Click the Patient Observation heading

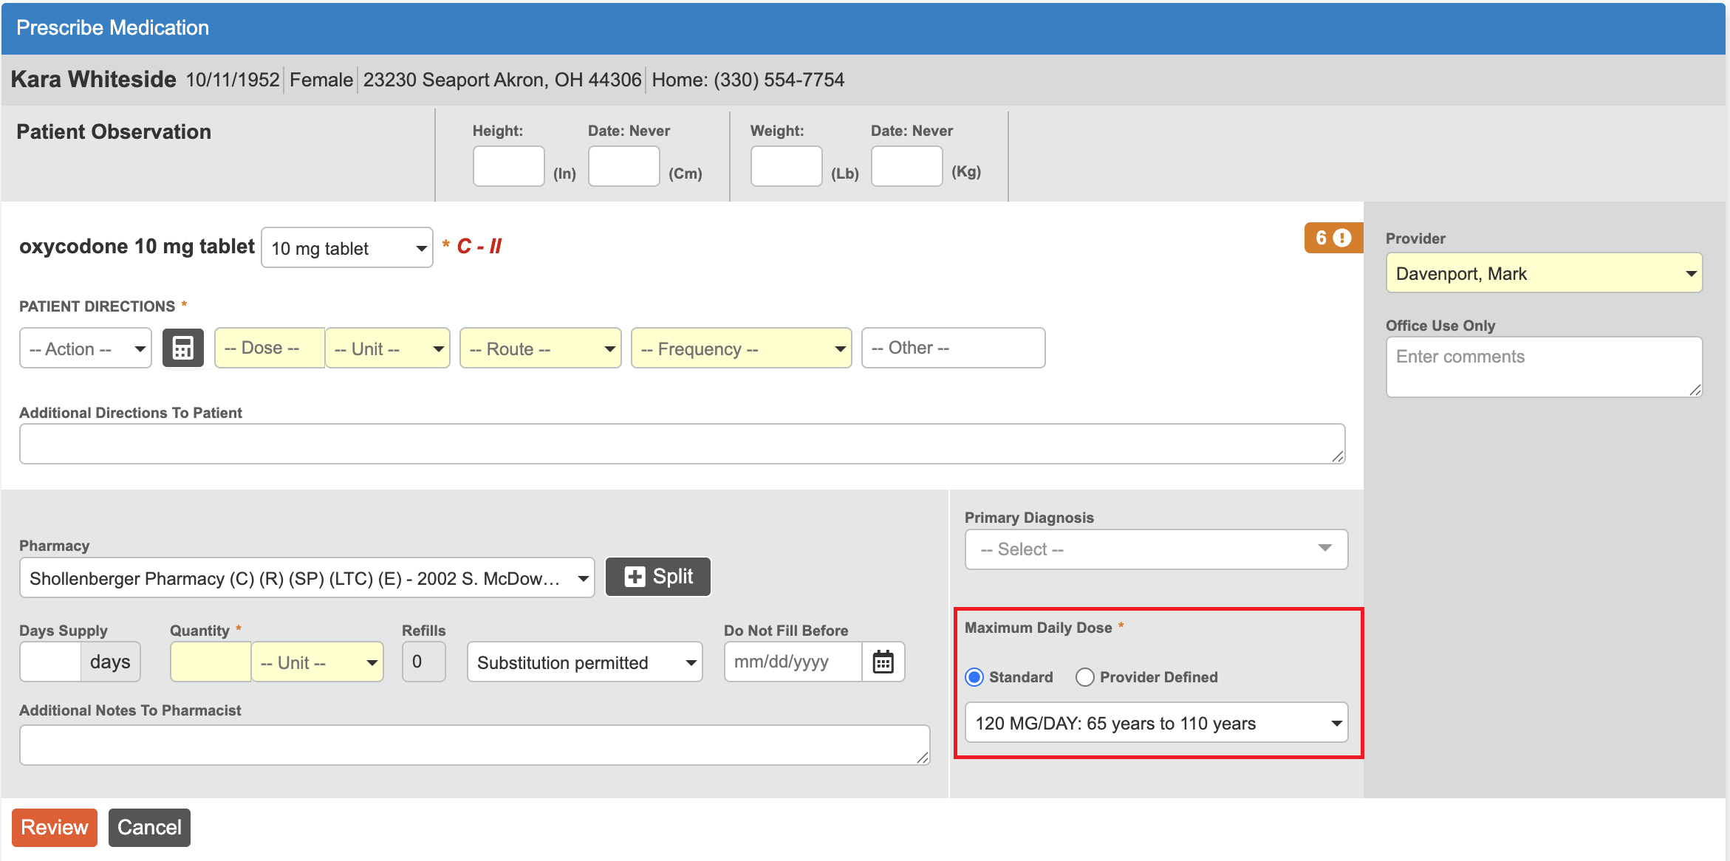point(114,131)
